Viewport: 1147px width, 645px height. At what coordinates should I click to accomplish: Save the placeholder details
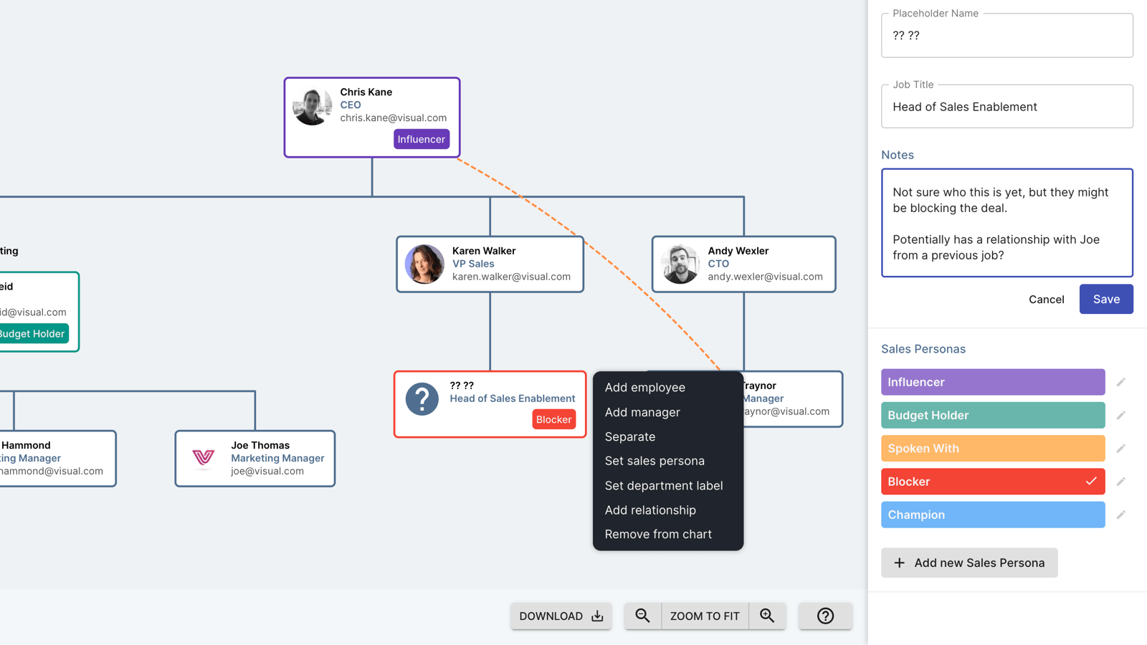(x=1105, y=299)
